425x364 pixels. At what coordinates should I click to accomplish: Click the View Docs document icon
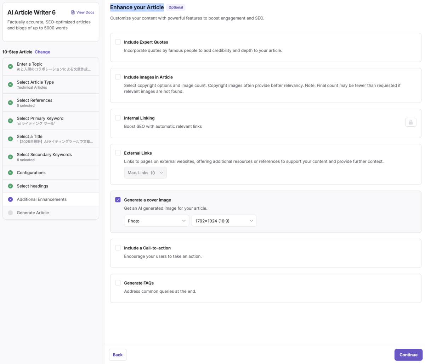(73, 12)
